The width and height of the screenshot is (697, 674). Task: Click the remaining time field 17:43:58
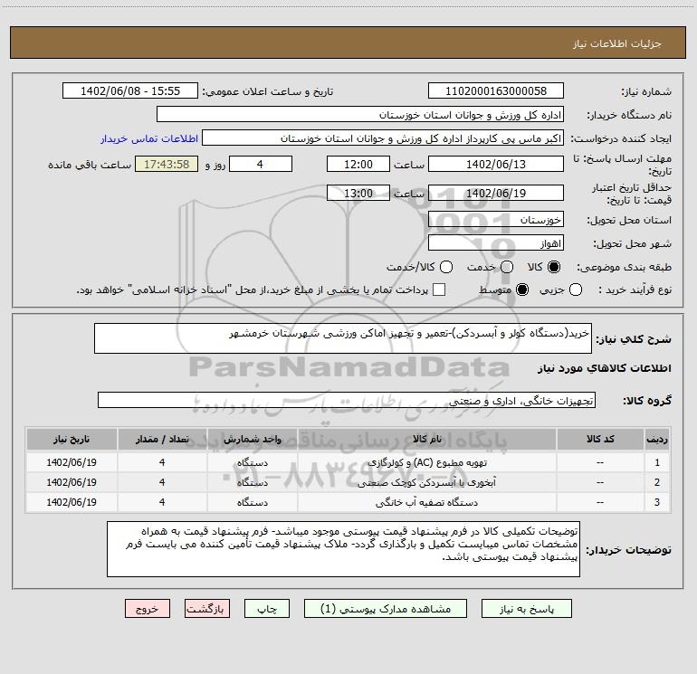coord(167,165)
